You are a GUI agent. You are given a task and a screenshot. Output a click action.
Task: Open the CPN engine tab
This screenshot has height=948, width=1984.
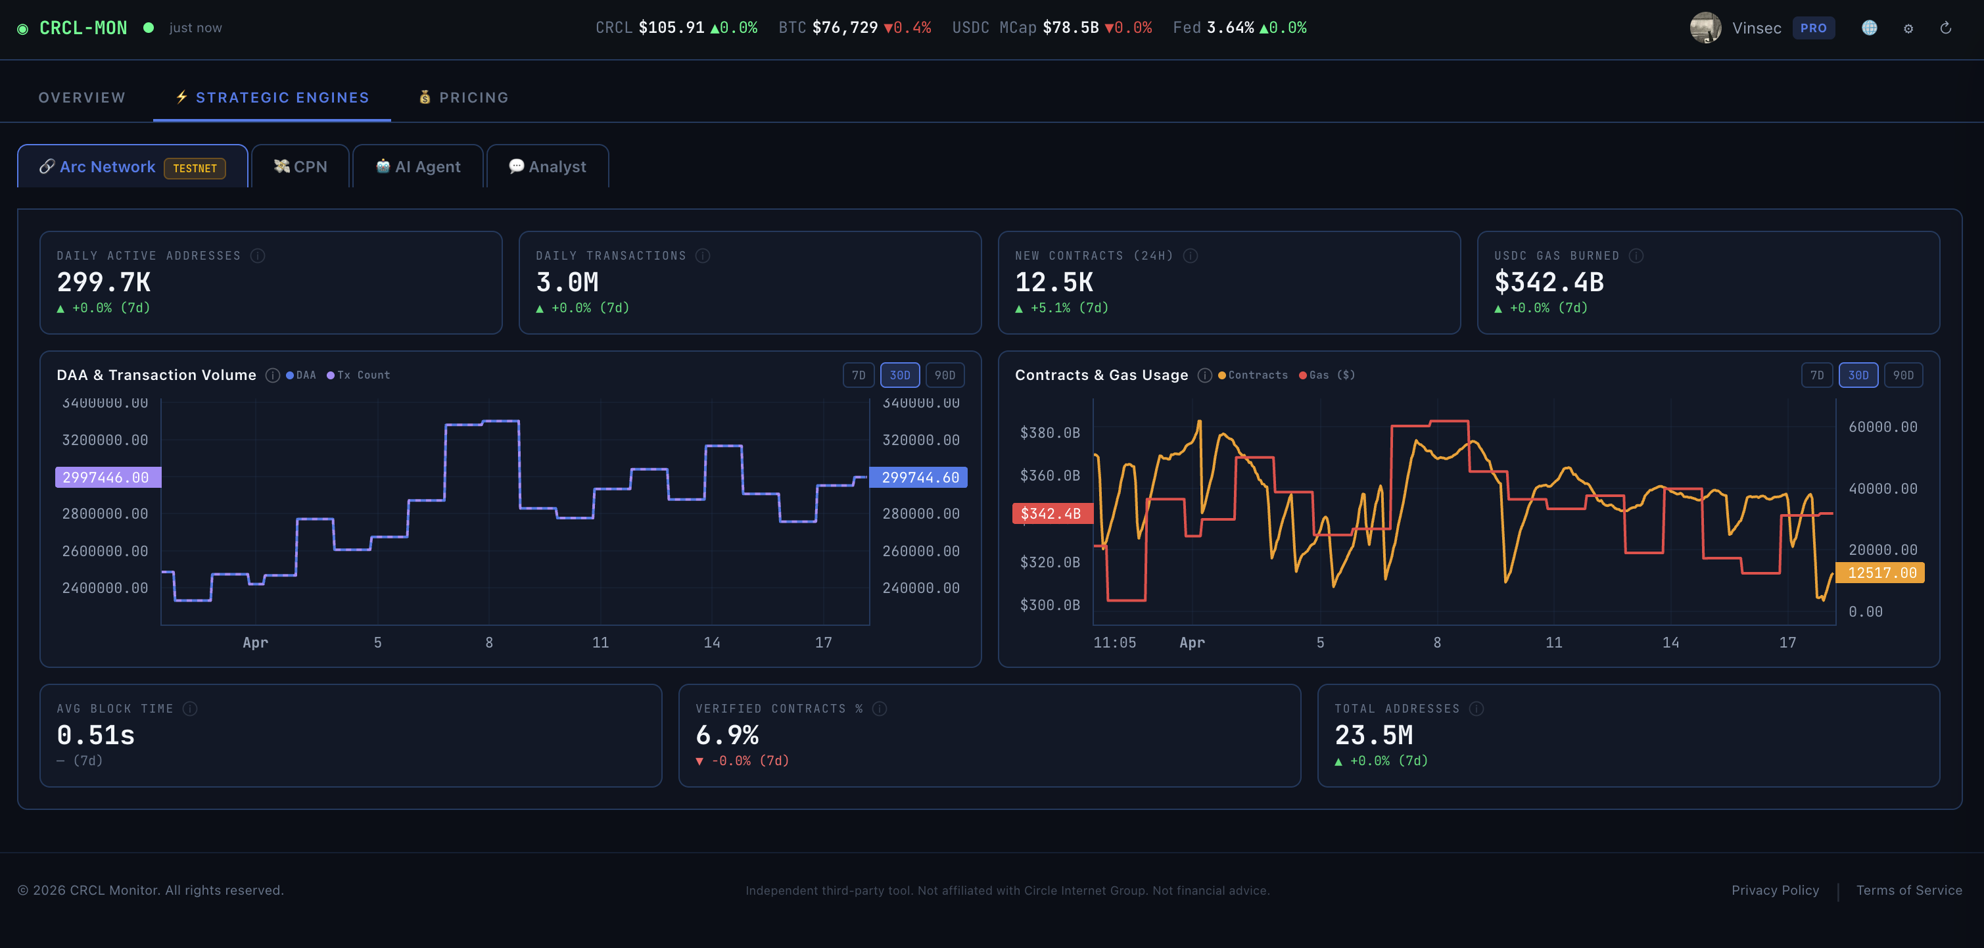tap(301, 167)
